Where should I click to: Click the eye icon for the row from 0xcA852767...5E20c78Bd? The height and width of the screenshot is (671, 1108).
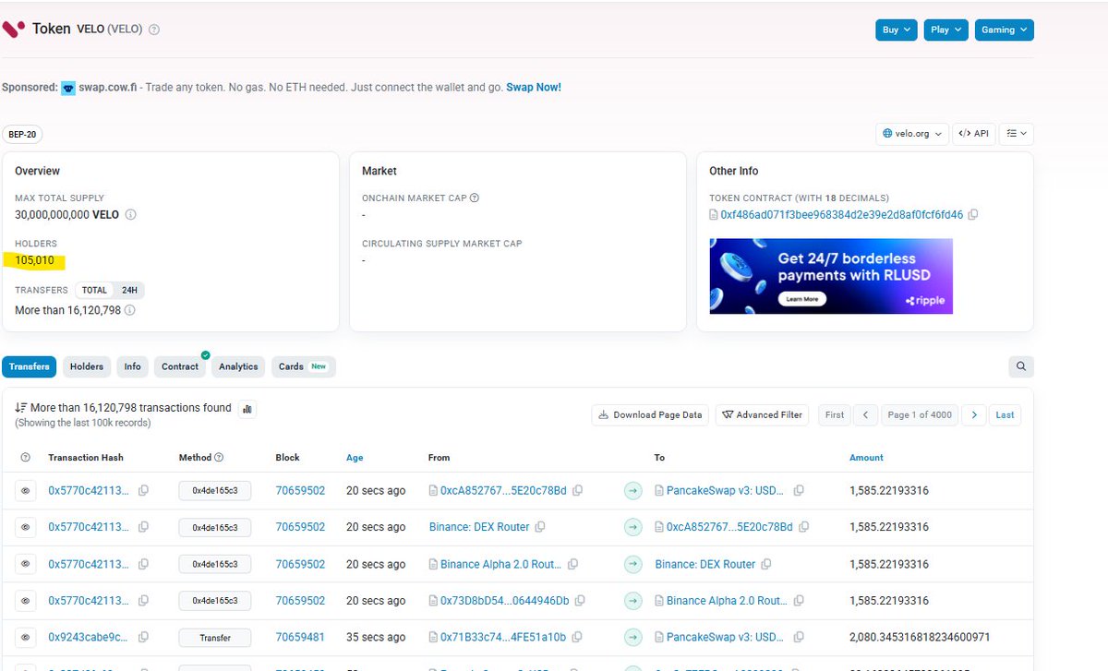click(26, 491)
